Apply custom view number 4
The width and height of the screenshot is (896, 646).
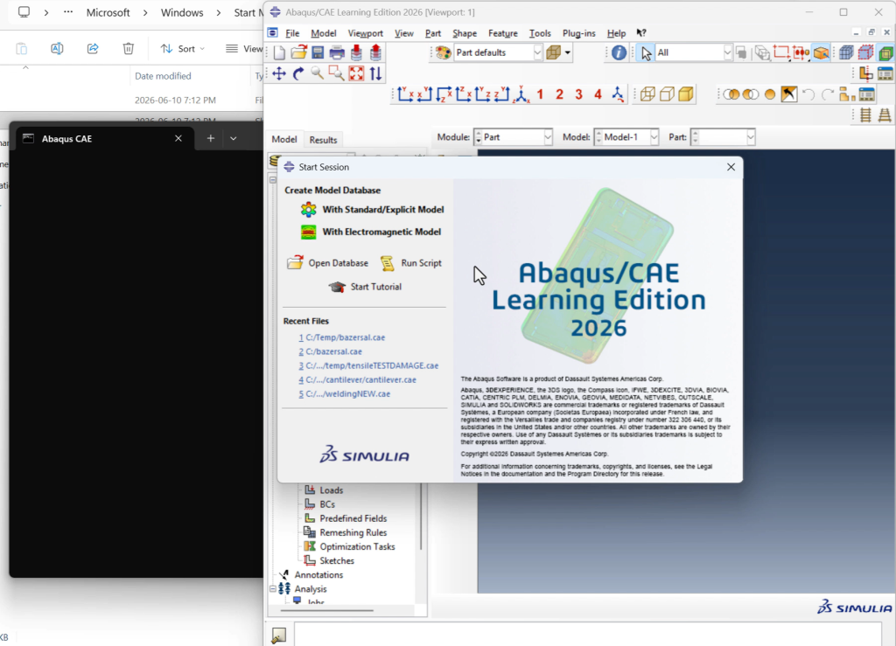[x=598, y=94]
